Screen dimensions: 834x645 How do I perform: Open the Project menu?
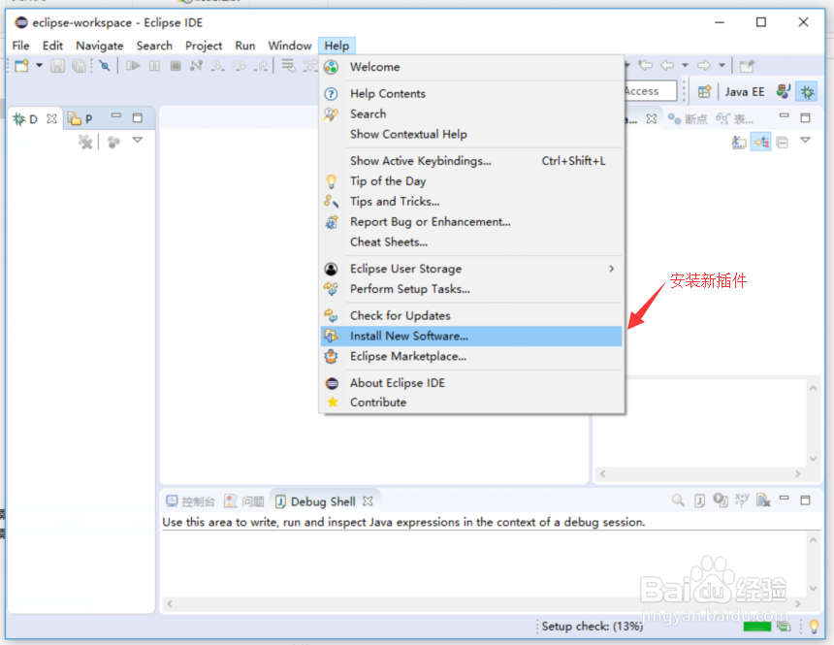pyautogui.click(x=204, y=46)
